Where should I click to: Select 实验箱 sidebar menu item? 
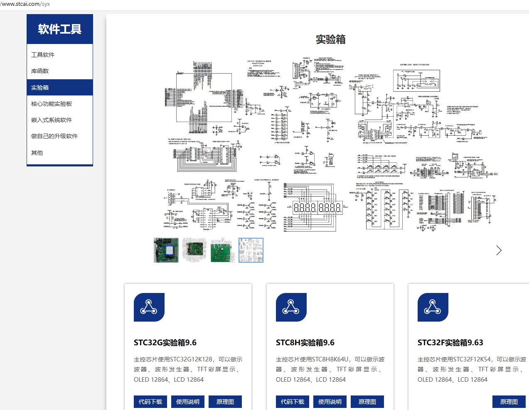click(60, 88)
